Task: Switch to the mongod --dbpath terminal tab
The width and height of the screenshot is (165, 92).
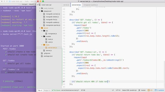Action: click(27, 4)
